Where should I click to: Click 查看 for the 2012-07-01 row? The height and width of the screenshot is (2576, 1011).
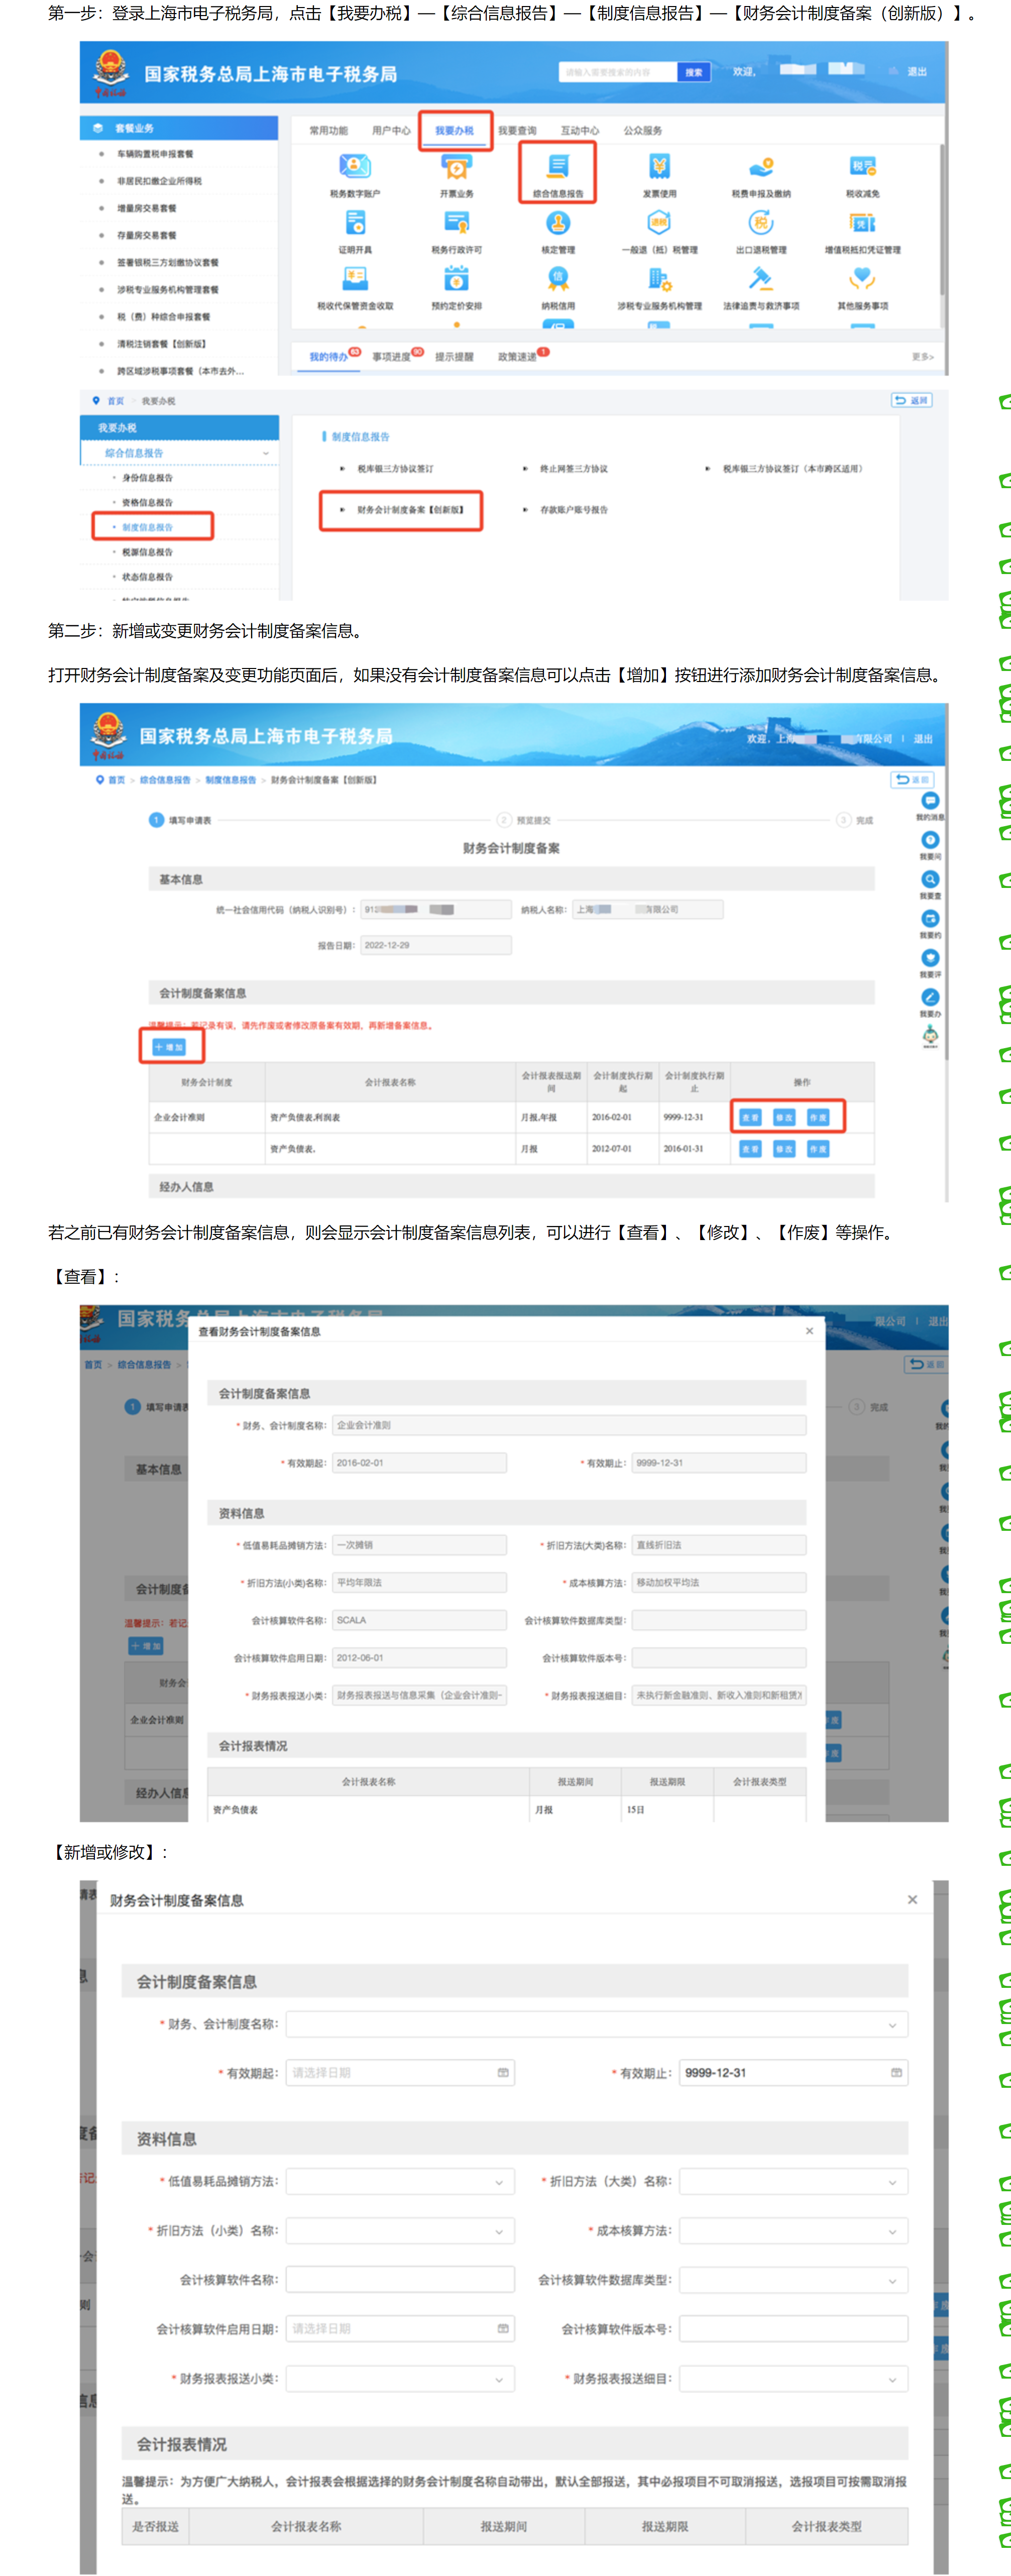pyautogui.click(x=750, y=1149)
